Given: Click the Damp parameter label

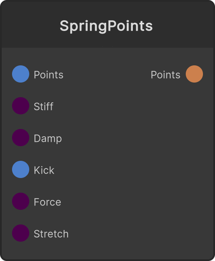Looking at the screenshot, I should pos(48,138).
